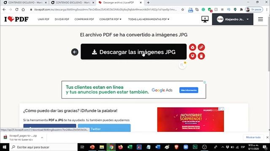Delete the converted files with trash icon
The width and height of the screenshot is (270, 151).
pos(201,56)
